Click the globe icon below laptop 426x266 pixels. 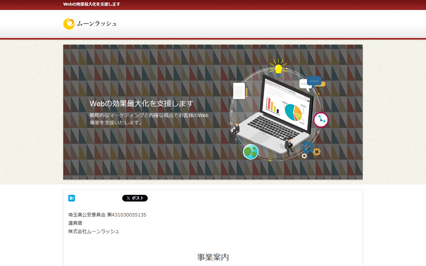click(x=251, y=152)
